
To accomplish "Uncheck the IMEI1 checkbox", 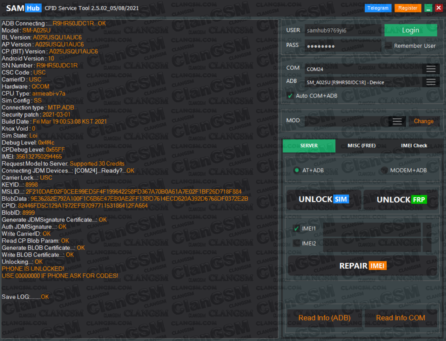I will [x=297, y=229].
